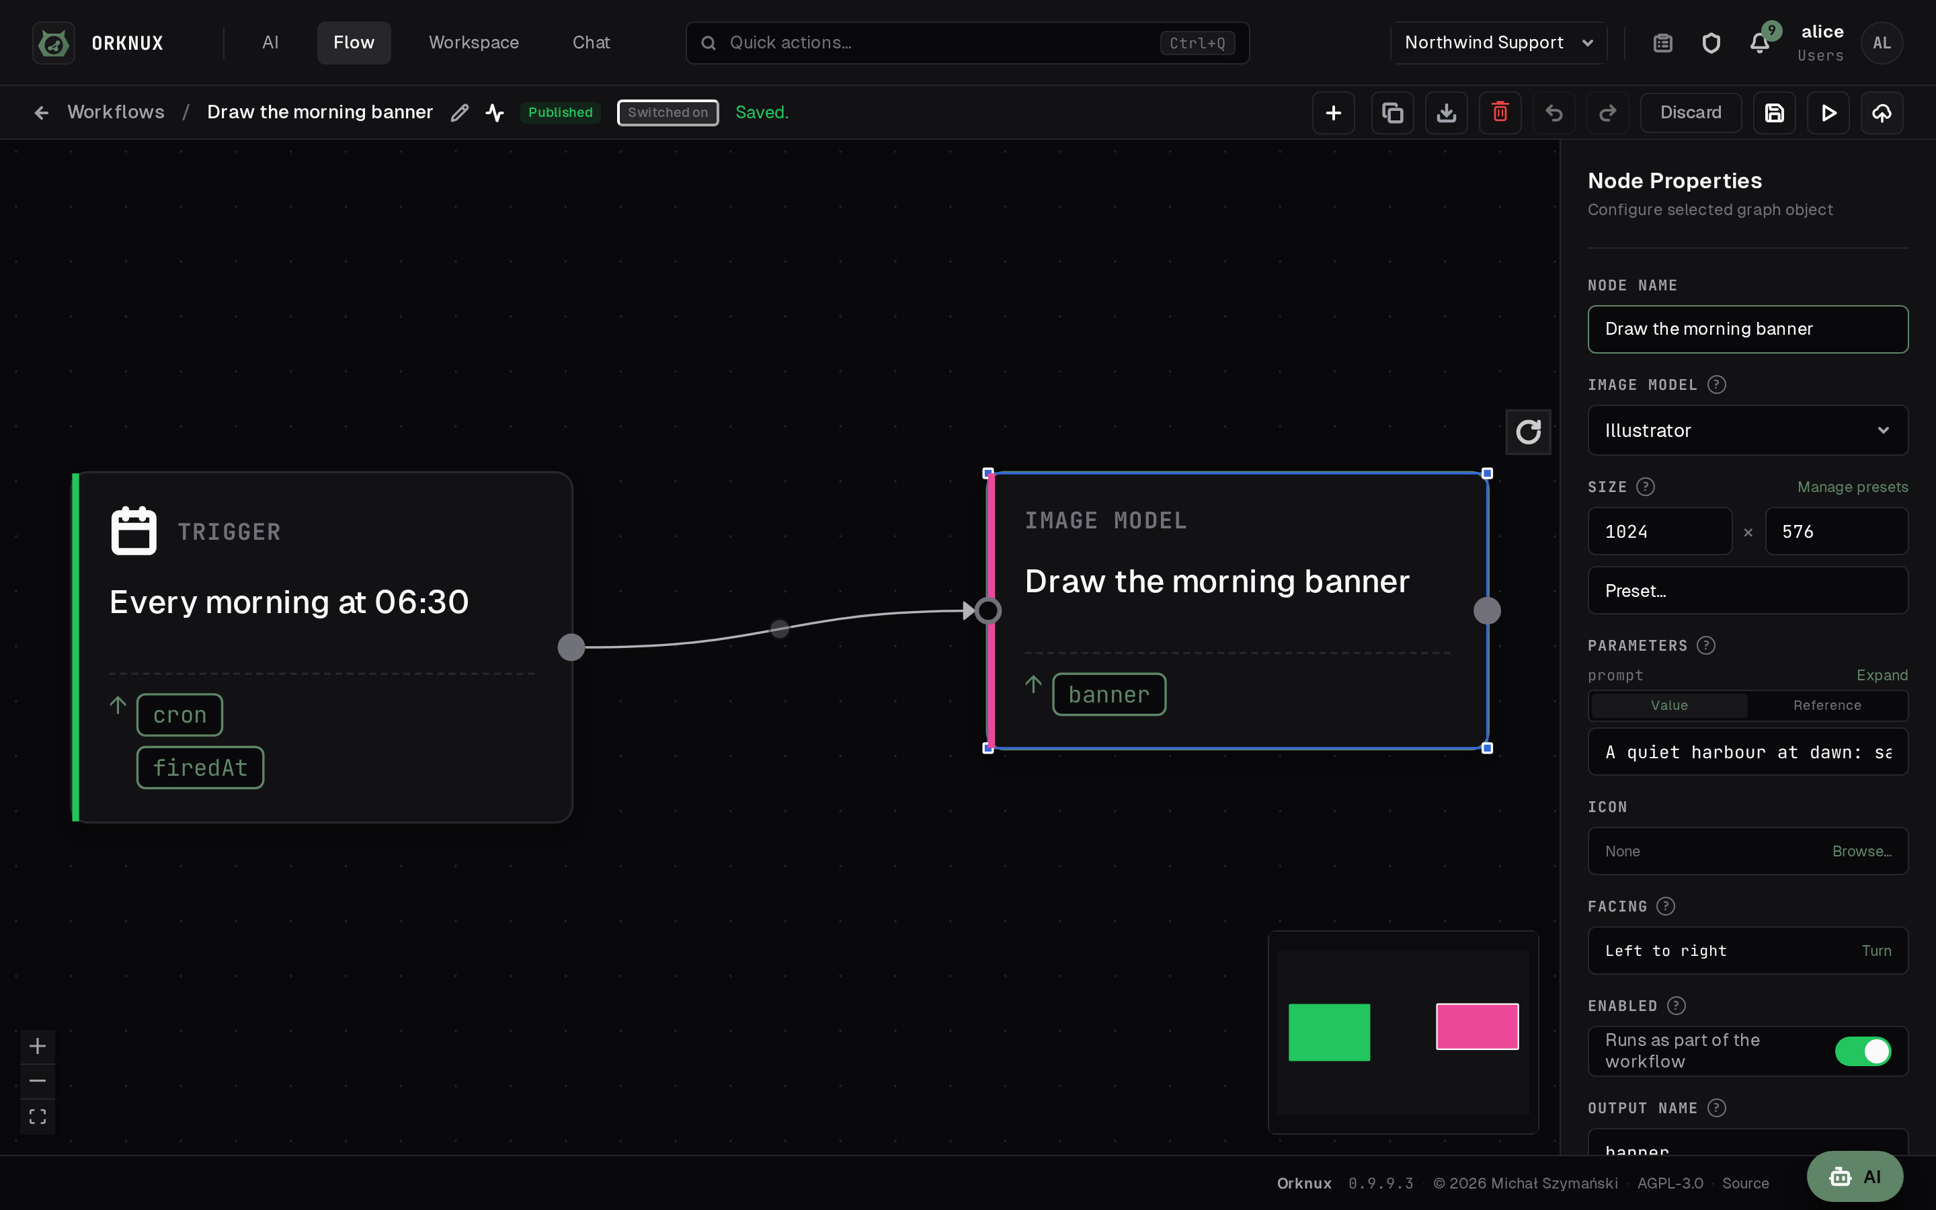
Task: Run the workflow with play icon
Action: [x=1828, y=113]
